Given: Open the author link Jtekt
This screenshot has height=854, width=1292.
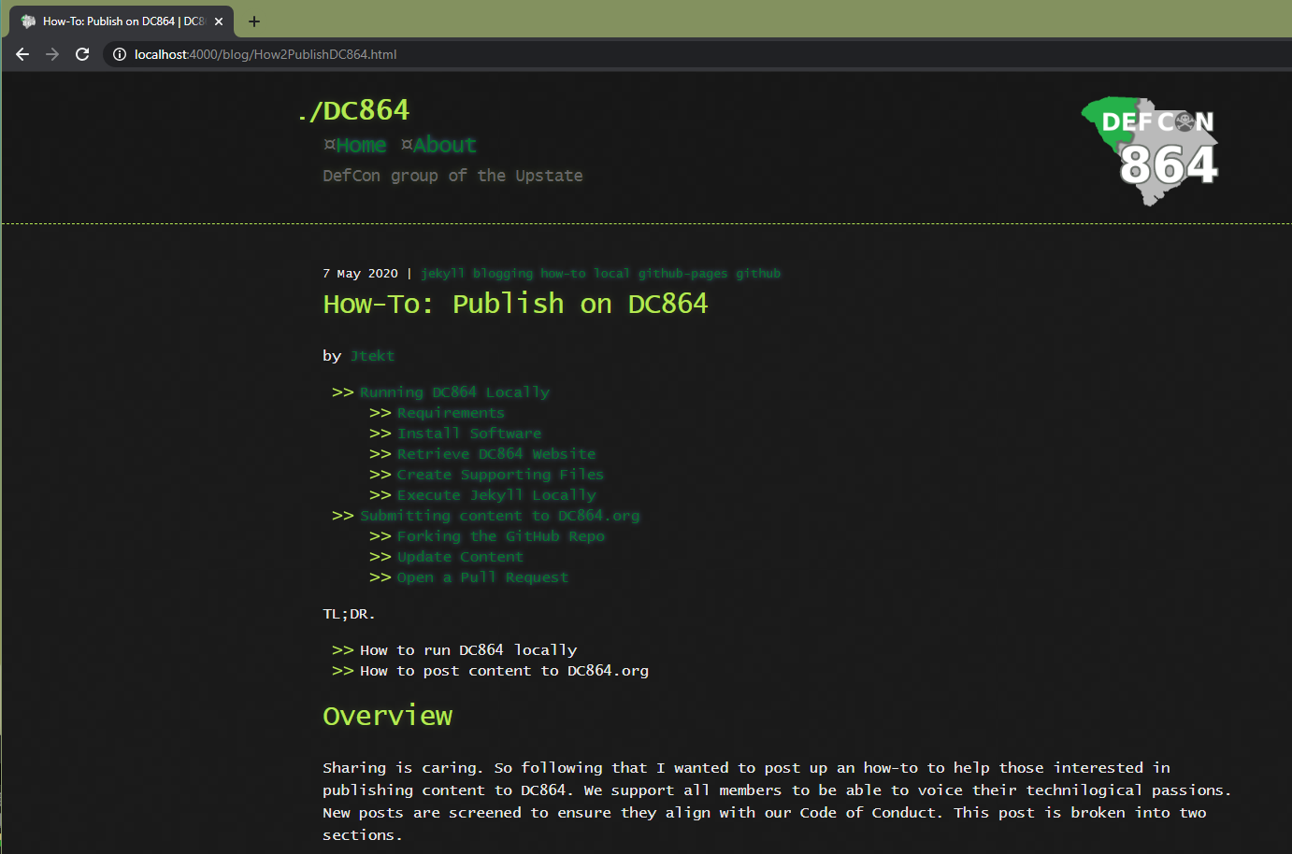Looking at the screenshot, I should [372, 355].
